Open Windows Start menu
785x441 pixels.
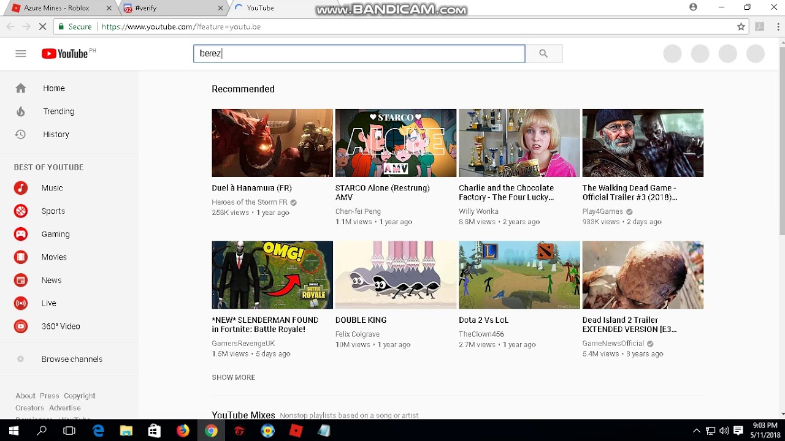13,431
